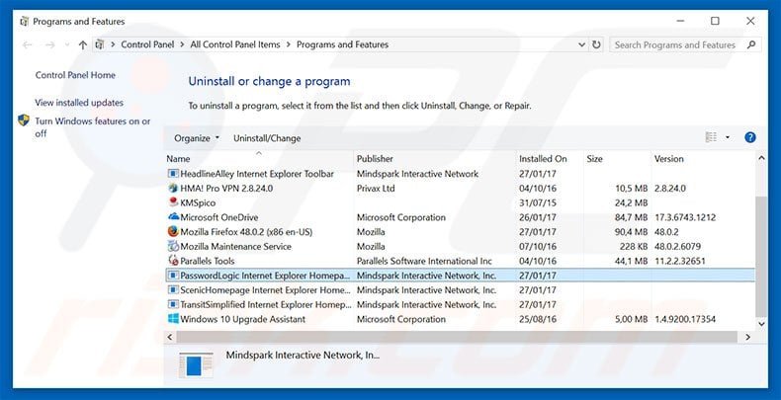Click the change view icon
The height and width of the screenshot is (400, 781).
[711, 137]
